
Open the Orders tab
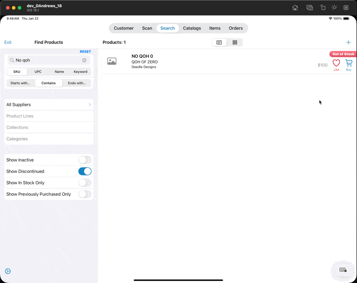pyautogui.click(x=236, y=28)
